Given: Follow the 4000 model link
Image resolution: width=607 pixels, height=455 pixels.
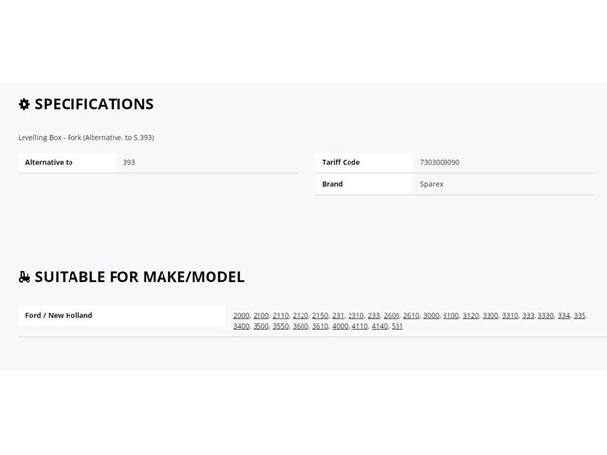Looking at the screenshot, I should [340, 326].
